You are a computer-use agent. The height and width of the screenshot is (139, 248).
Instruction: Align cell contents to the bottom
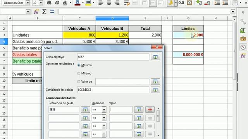coord(161,3)
